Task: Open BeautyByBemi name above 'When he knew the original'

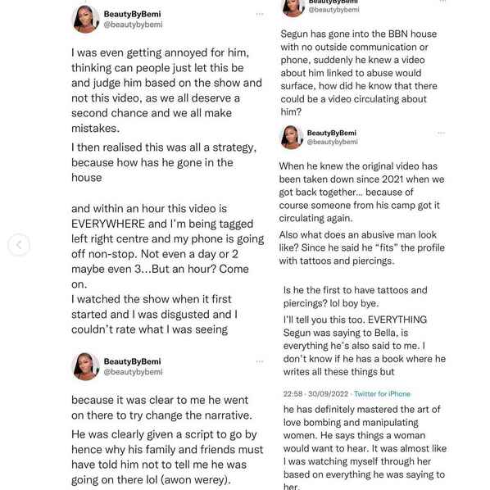Action: tap(332, 133)
